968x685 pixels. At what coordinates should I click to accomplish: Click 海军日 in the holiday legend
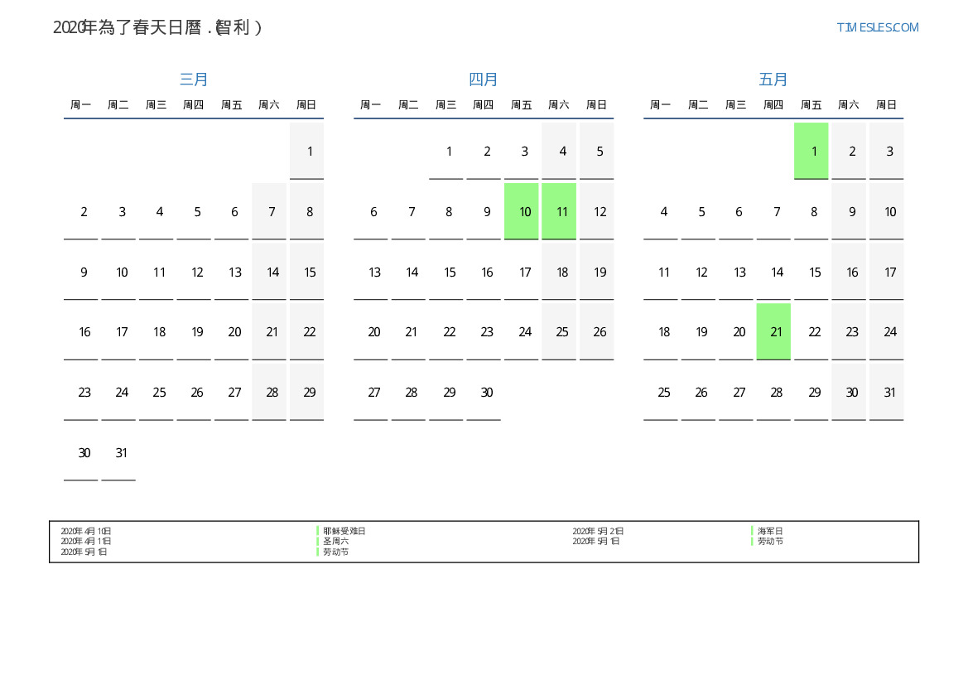pos(770,531)
